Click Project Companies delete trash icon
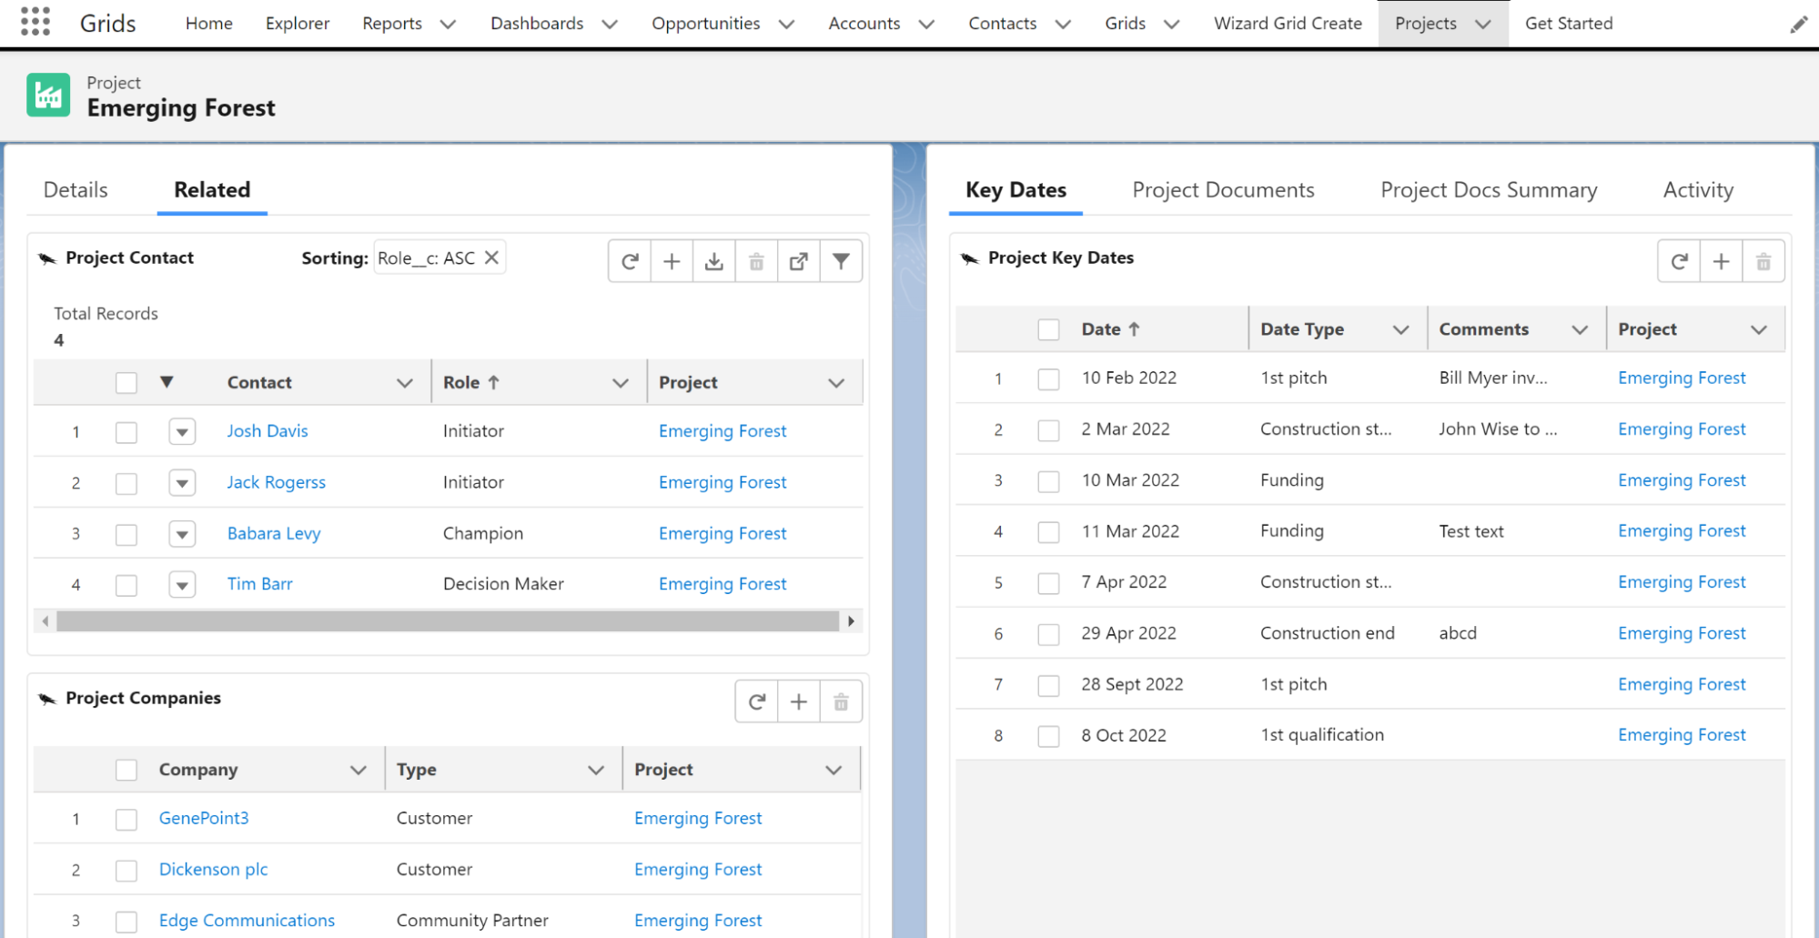This screenshot has width=1819, height=938. point(841,701)
